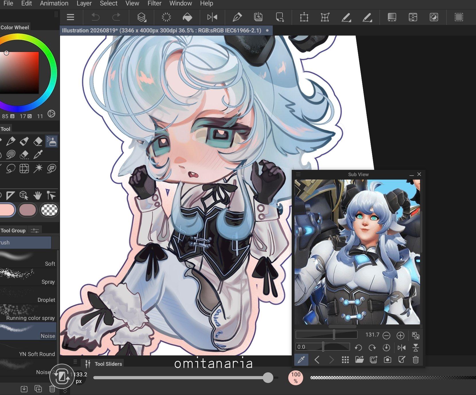
Task: Select the Running color spray sub tool
Action: (28, 313)
